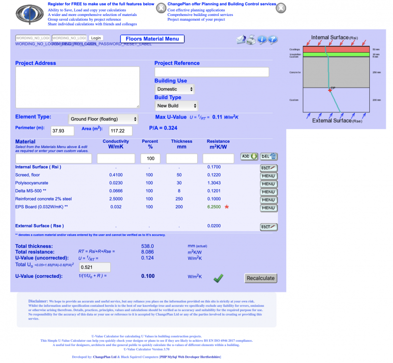Click the email envelope icon
This screenshot has height=363, width=393.
pos(241,39)
